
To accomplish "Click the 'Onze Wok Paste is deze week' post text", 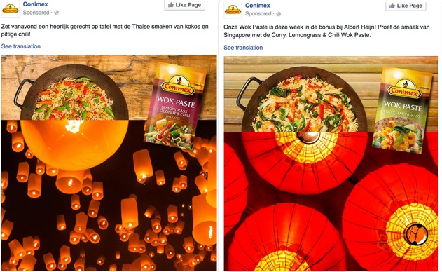I will tap(326, 31).
